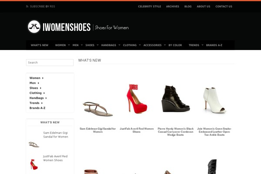Image resolution: width=261 pixels, height=174 pixels.
Task: Click the sidebar Sam Edelman sandal thumbnail
Action: point(34,144)
